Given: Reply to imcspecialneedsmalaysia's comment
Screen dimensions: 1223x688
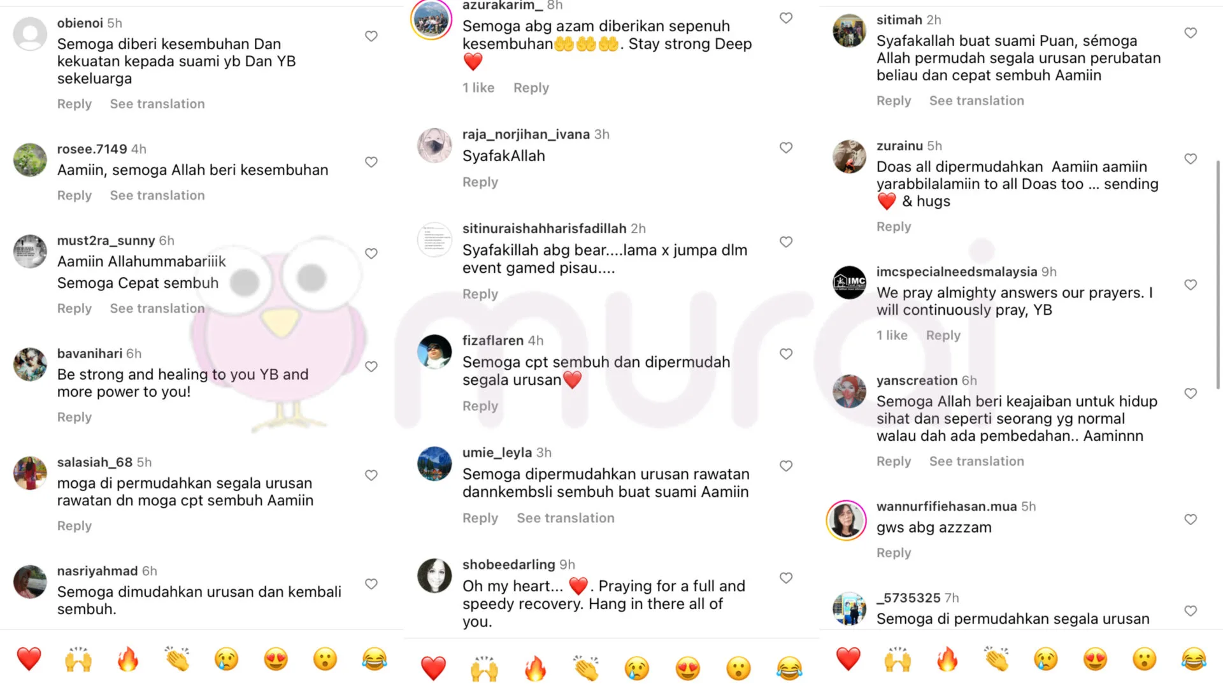Looking at the screenshot, I should pos(943,335).
